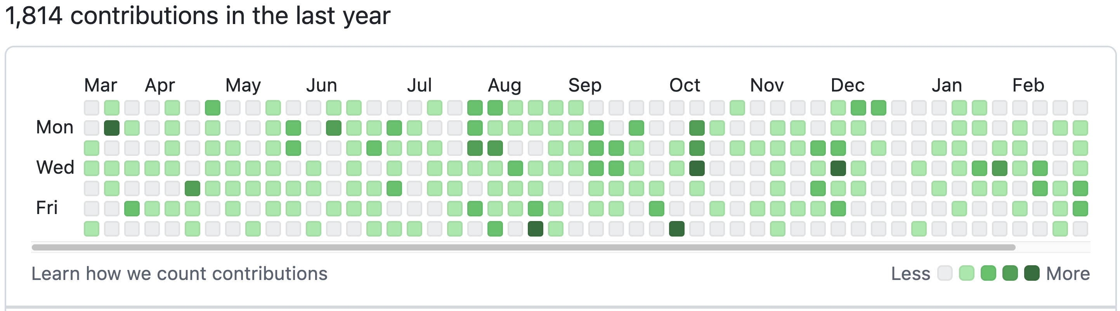This screenshot has width=1120, height=311.
Task: Pick the middle legend swatch of five
Action: pos(988,273)
